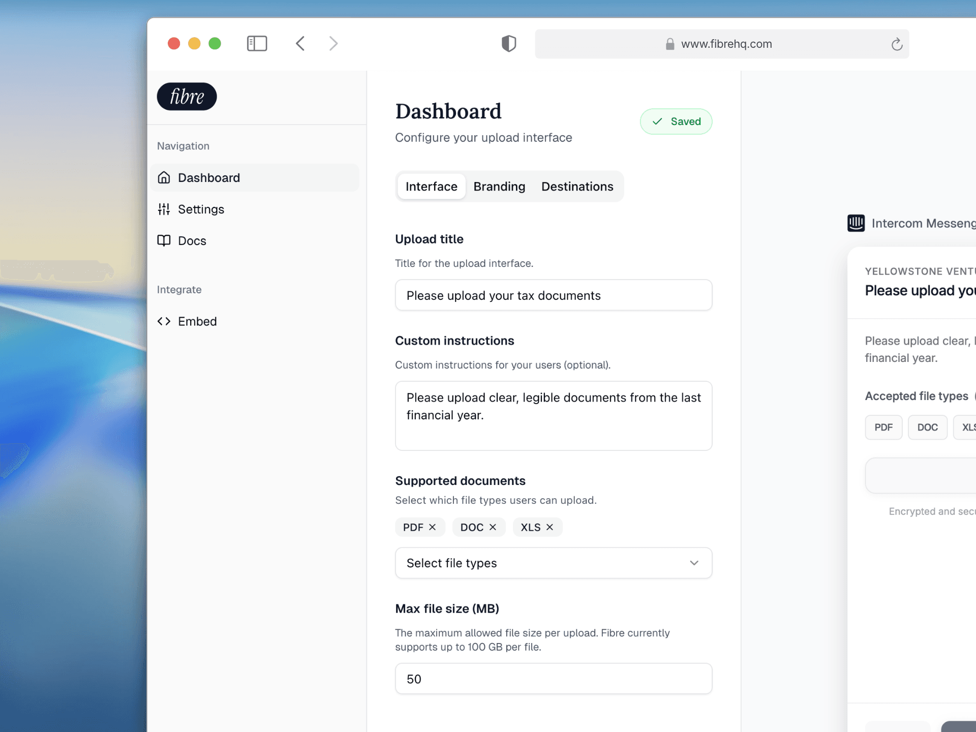Image resolution: width=976 pixels, height=732 pixels.
Task: Click the upload title text field
Action: tap(553, 295)
